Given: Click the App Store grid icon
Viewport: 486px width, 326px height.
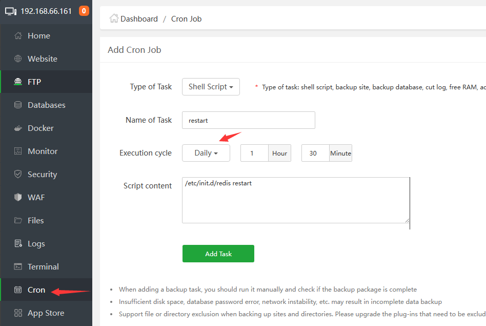Looking at the screenshot, I should pos(18,313).
